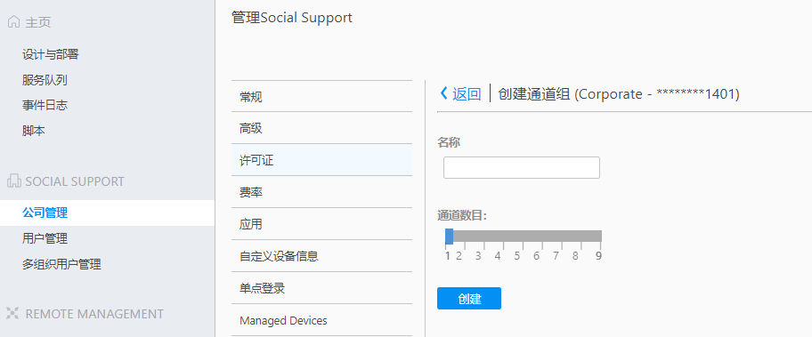This screenshot has height=337, width=812.
Task: Click the Social Support building icon
Action: coord(14,181)
